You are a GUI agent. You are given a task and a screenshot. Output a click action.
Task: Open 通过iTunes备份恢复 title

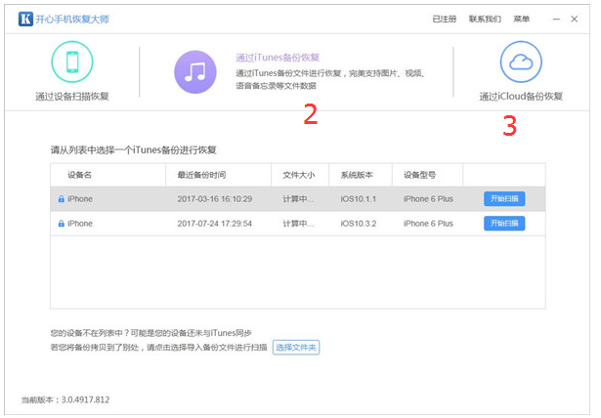pyautogui.click(x=278, y=58)
